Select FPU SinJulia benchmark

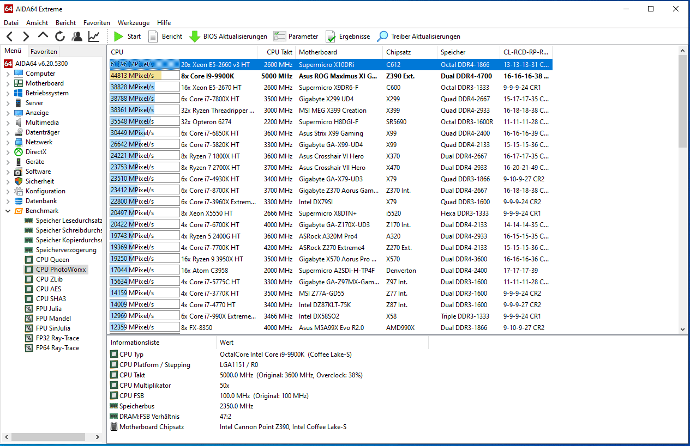point(47,328)
